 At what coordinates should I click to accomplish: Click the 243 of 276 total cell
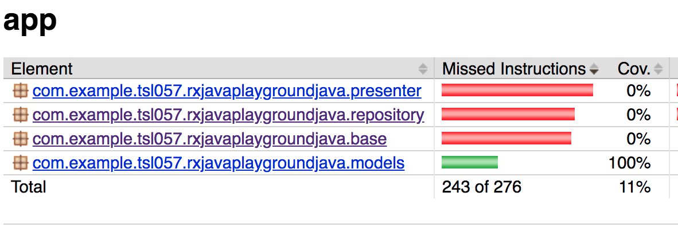[x=482, y=187]
